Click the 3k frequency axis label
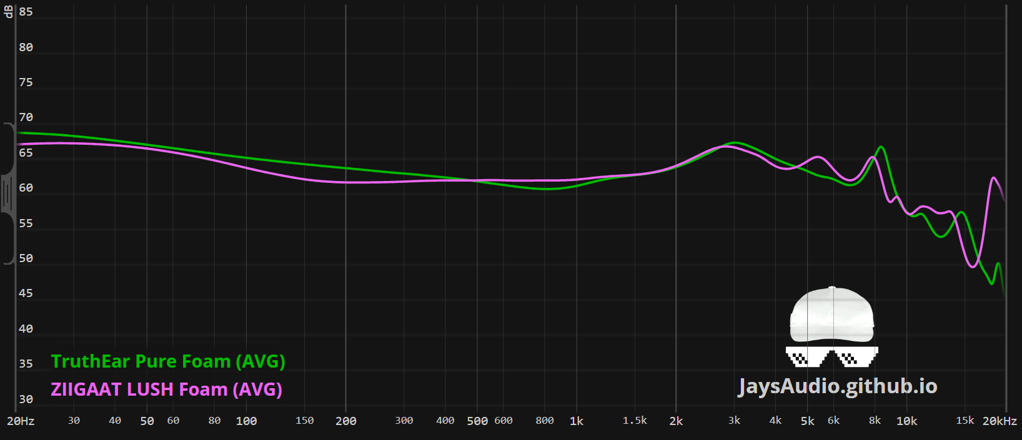This screenshot has width=1022, height=440. (x=734, y=421)
